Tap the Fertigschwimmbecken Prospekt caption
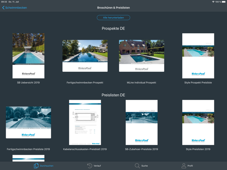The width and height of the screenshot is (227, 170). [85, 83]
